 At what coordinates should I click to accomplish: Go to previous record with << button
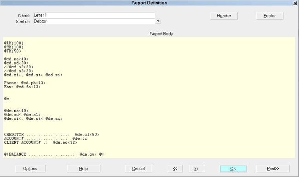point(175,169)
